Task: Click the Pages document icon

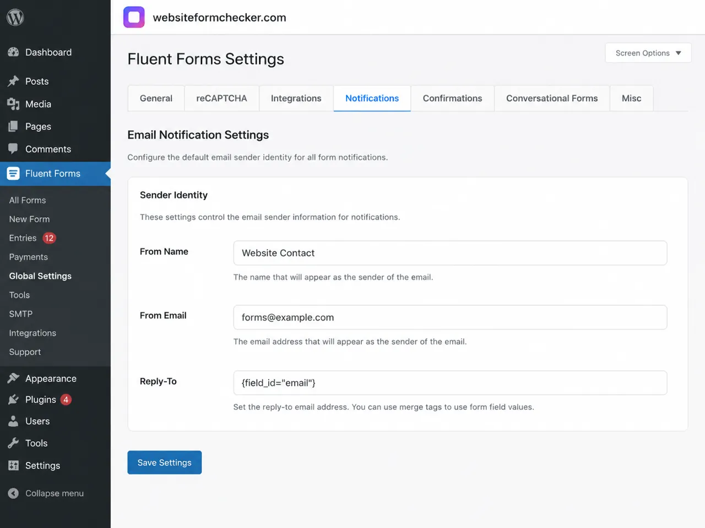Action: (13, 127)
